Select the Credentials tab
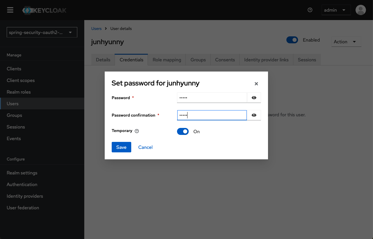This screenshot has width=373, height=239. (132, 60)
